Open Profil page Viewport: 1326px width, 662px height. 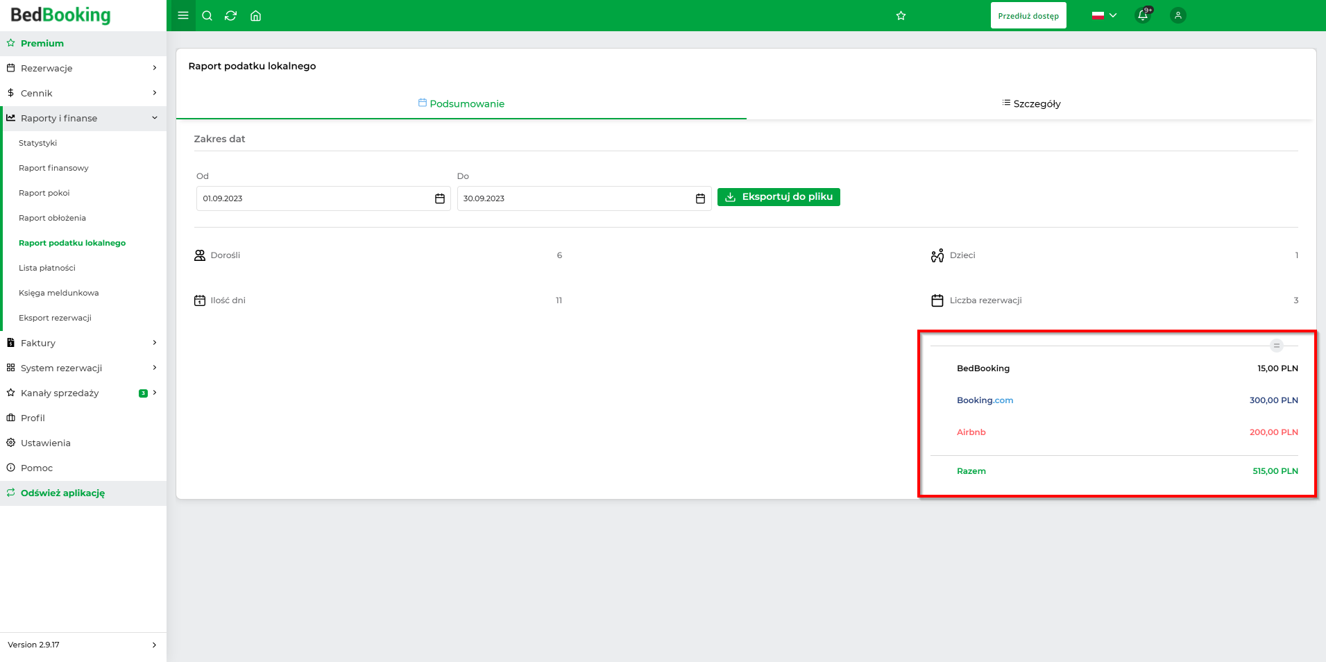83,418
